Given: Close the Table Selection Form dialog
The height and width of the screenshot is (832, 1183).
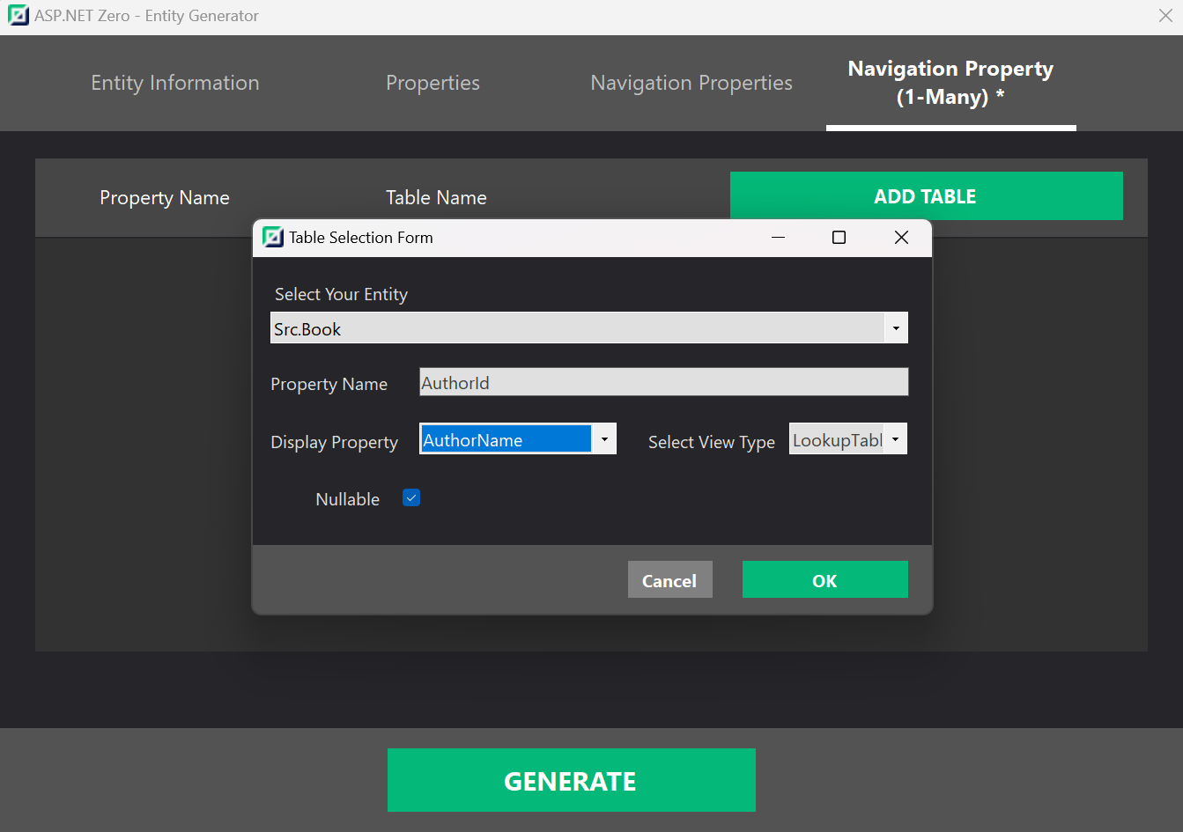Looking at the screenshot, I should (x=901, y=238).
